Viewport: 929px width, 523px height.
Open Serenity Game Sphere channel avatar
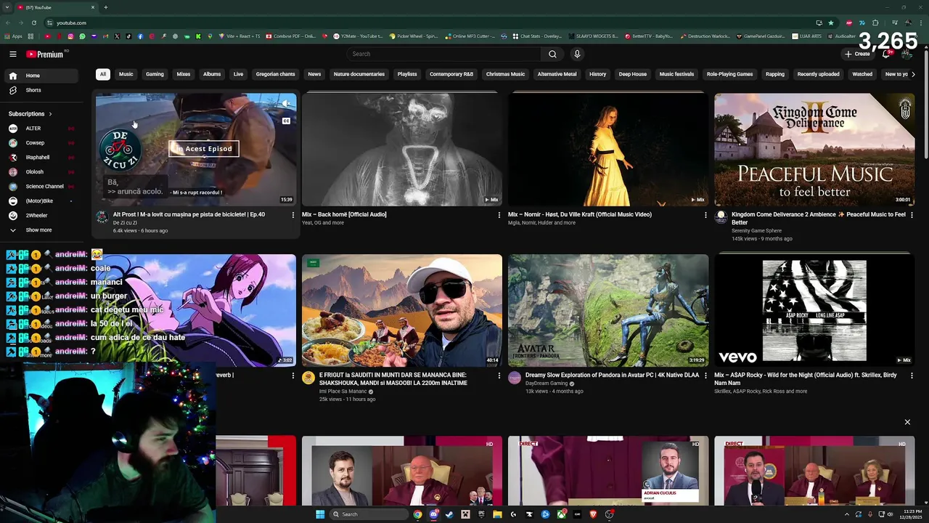point(721,216)
